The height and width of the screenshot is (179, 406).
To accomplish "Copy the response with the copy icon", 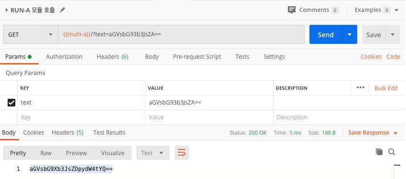I will 379,152.
